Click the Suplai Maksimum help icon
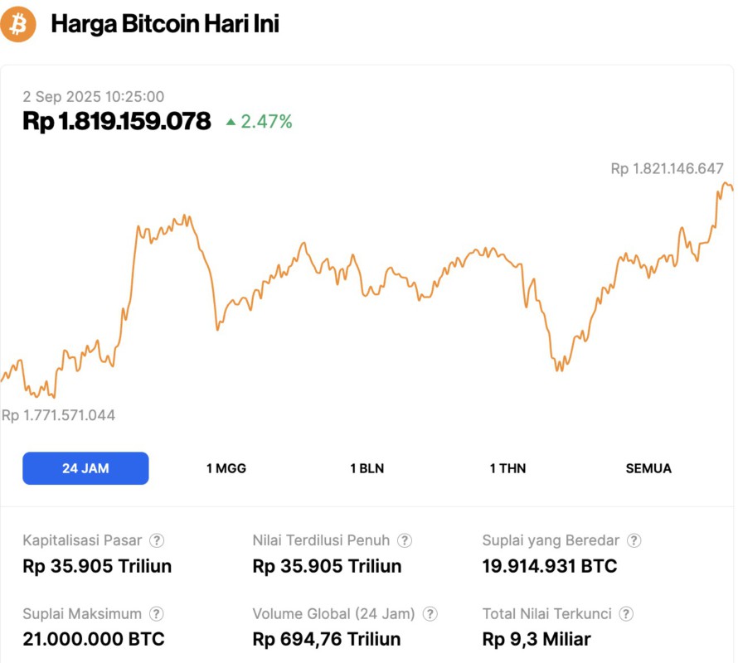The width and height of the screenshot is (738, 663). (x=155, y=614)
